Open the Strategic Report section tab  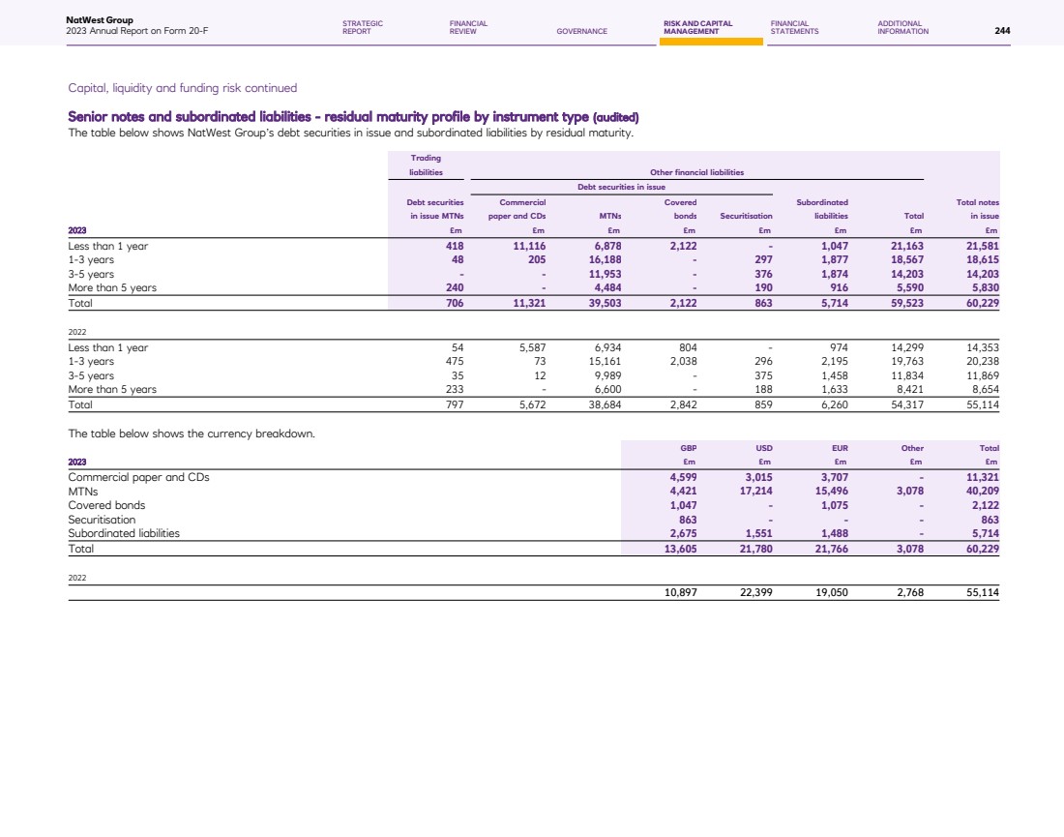[x=362, y=27]
